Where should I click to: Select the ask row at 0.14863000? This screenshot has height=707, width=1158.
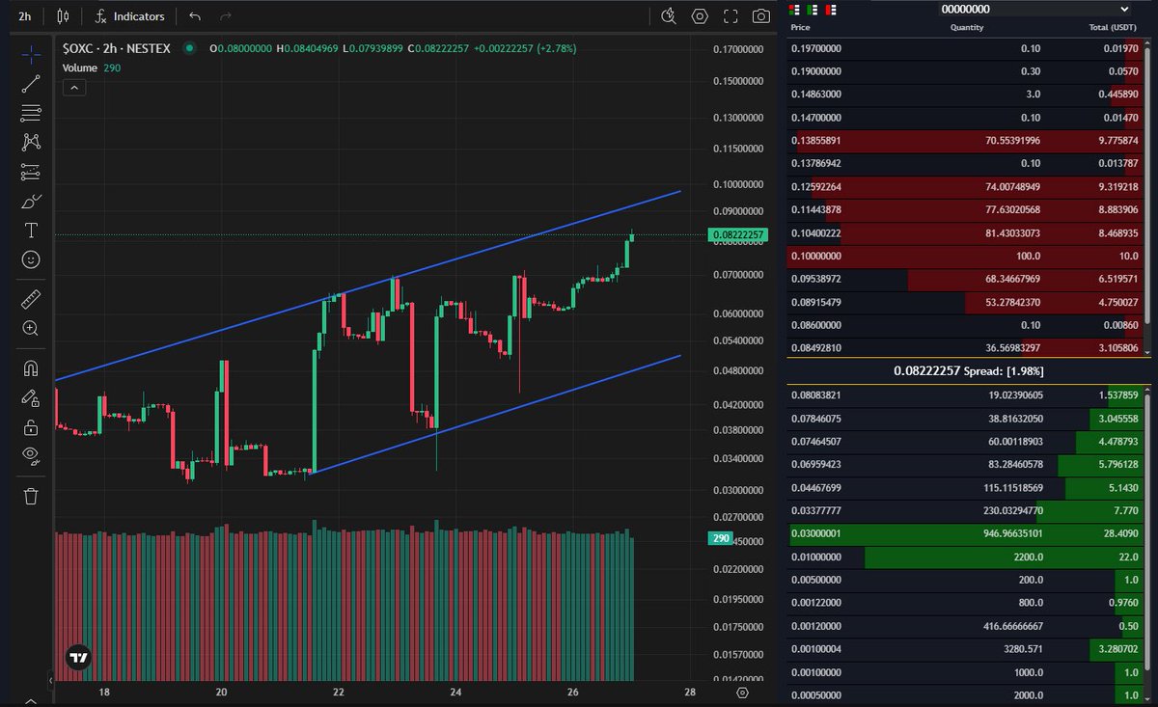click(x=965, y=95)
